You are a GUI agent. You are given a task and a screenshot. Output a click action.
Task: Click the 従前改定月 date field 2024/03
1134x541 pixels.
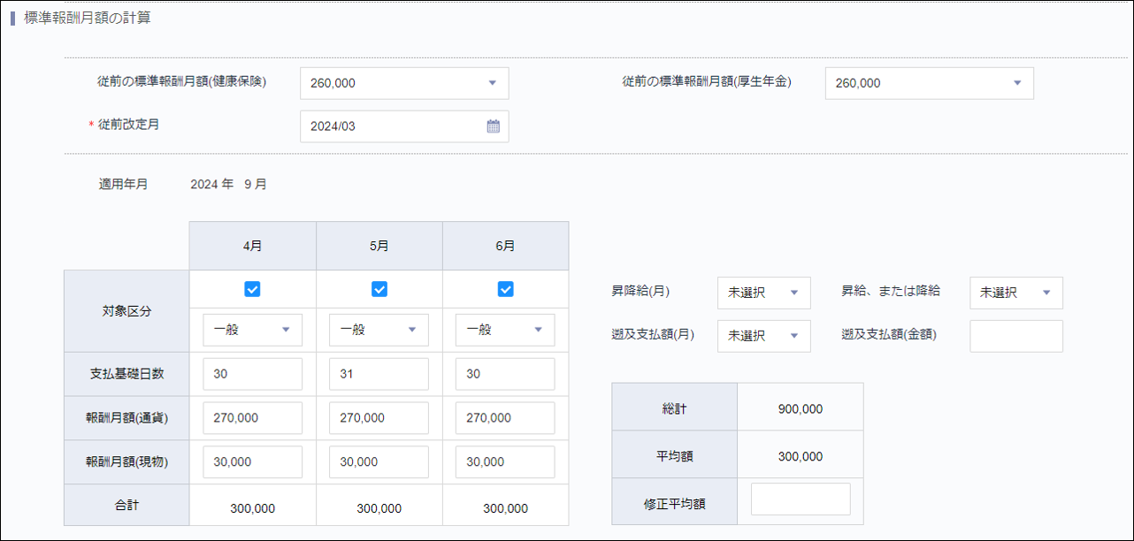[x=404, y=126]
